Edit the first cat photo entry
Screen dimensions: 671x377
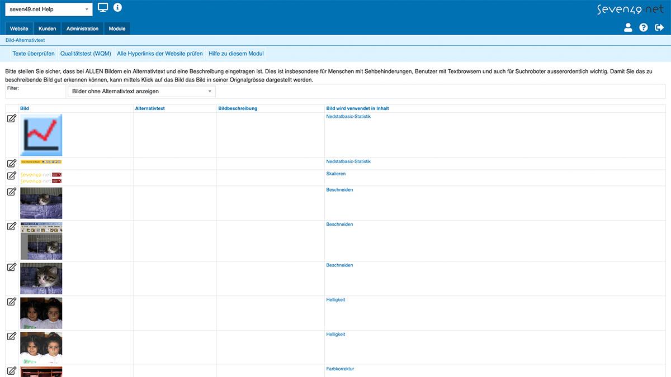11,191
